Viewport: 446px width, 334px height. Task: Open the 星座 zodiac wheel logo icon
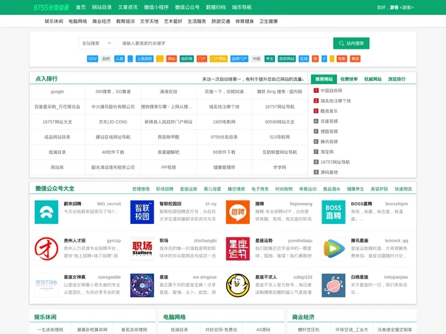coord(142,285)
